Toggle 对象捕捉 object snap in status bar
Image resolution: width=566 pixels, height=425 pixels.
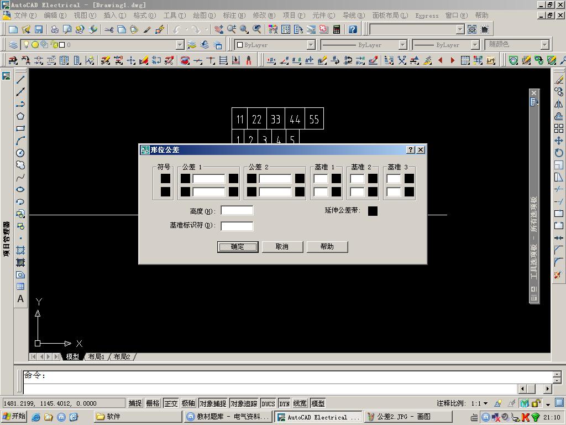click(x=213, y=403)
